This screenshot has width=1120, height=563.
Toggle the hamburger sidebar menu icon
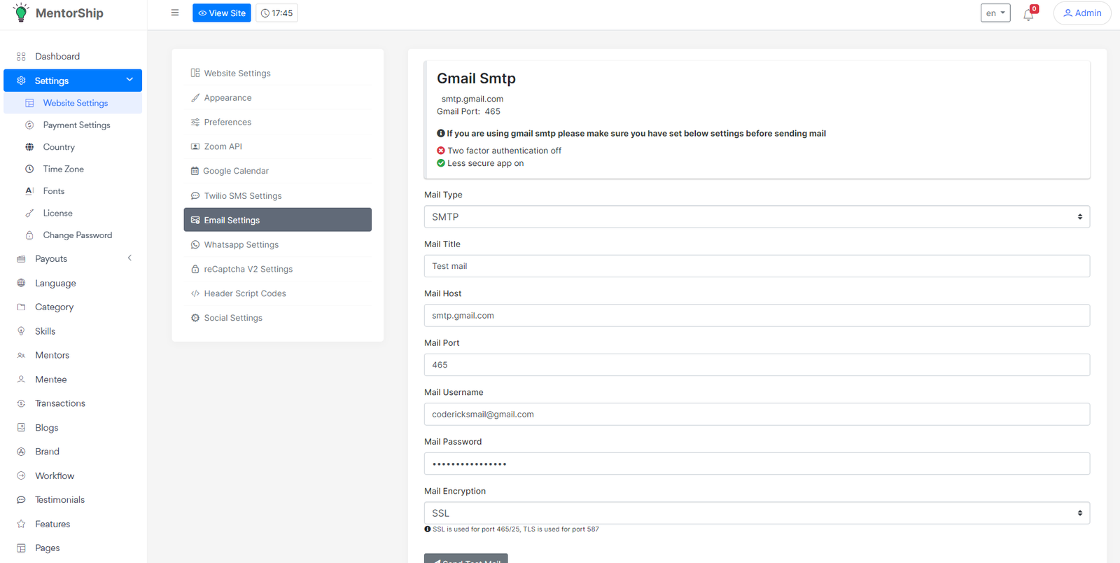pos(175,13)
